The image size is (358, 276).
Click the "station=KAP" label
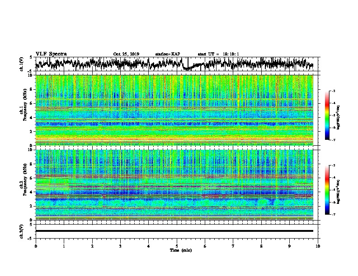(x=168, y=54)
